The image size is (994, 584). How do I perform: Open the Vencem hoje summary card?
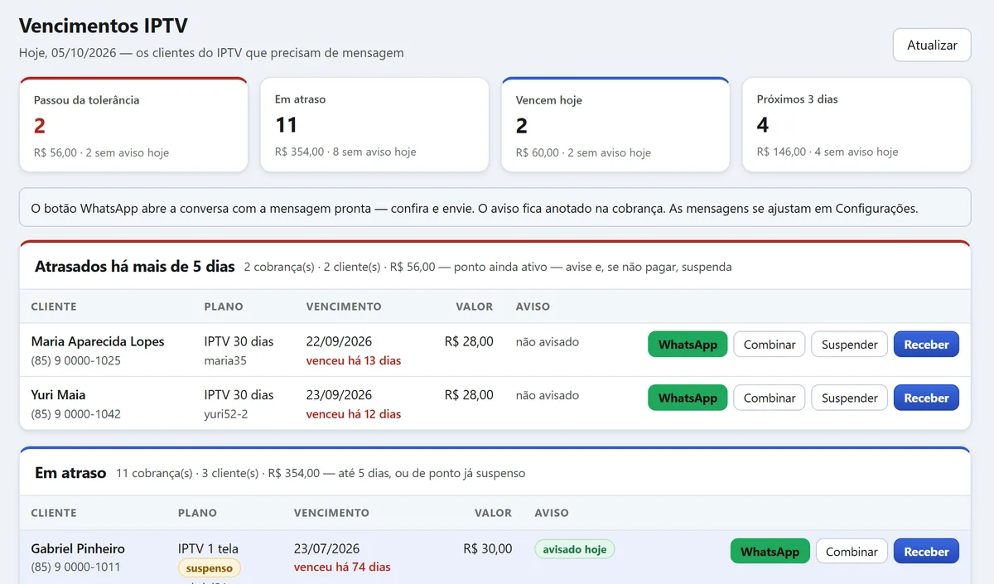(x=615, y=124)
